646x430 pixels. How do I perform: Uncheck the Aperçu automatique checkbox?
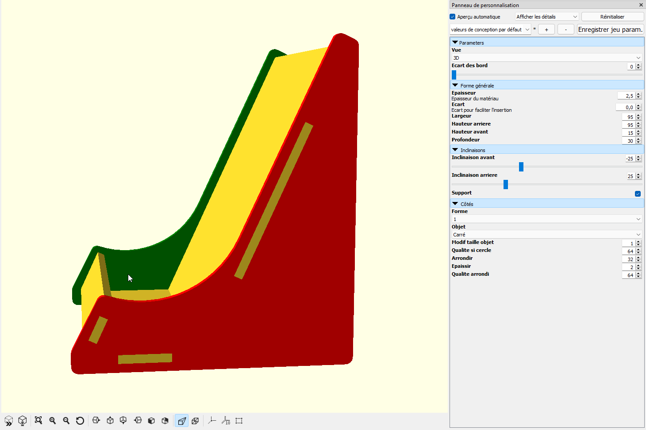[453, 17]
